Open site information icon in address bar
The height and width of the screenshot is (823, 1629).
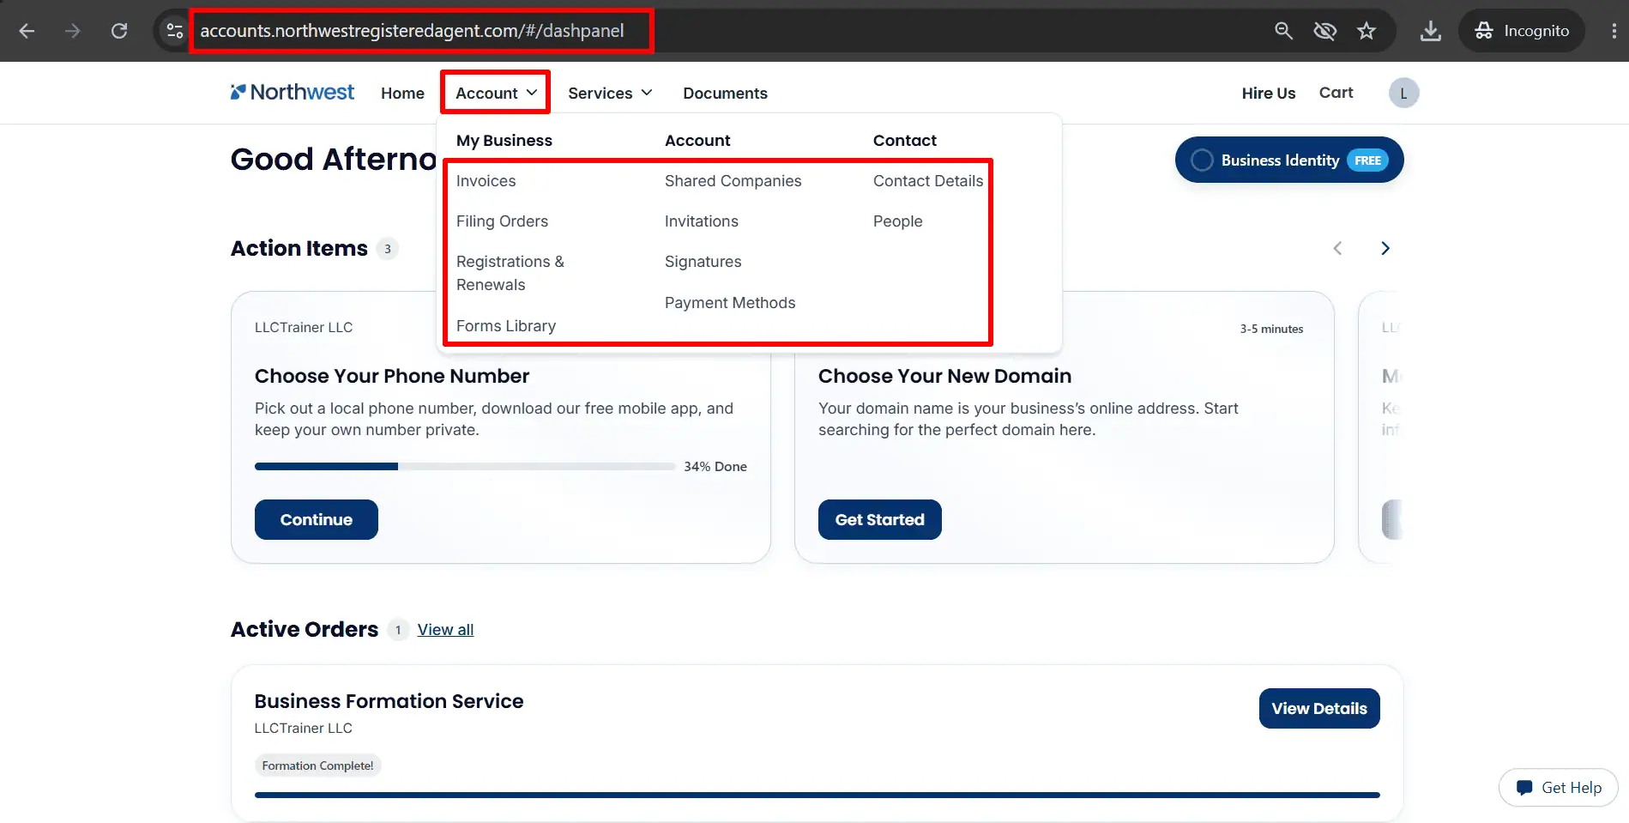tap(175, 31)
